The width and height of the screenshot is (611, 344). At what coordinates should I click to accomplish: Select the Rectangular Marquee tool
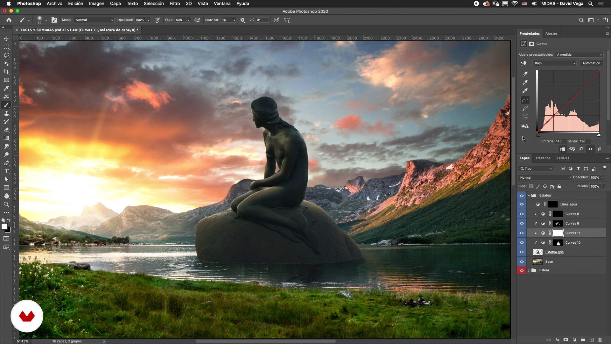[6, 47]
